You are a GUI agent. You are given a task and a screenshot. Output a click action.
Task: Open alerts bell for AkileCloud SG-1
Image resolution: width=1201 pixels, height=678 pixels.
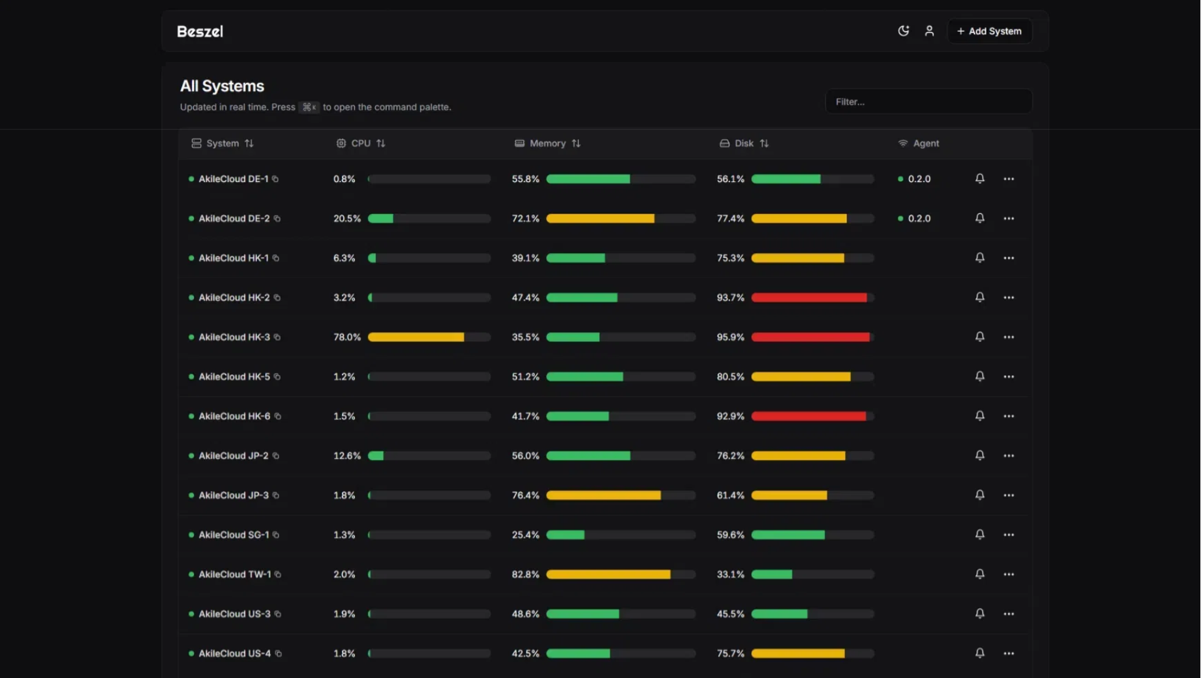click(x=980, y=535)
